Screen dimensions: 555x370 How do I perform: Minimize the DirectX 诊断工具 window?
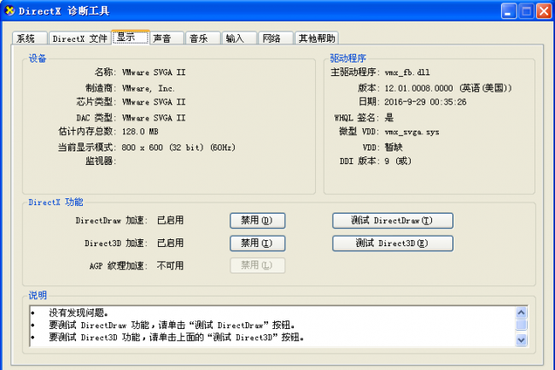509,11
